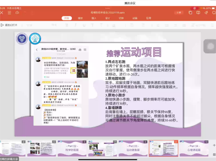
Task: Select the Part 04 心理调适篇 slide thumbnail
Action: click(x=193, y=149)
